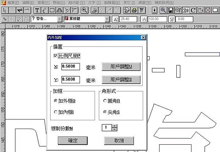220x152 pixels.
Task: Click the 用戶調整S button
Action: (x=121, y=80)
